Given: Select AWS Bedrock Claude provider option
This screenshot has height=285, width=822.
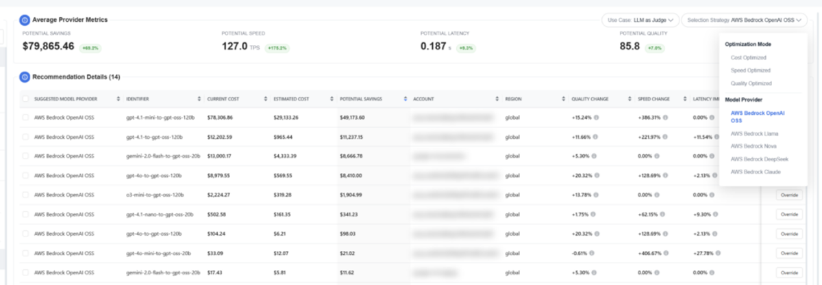Looking at the screenshot, I should [753, 172].
